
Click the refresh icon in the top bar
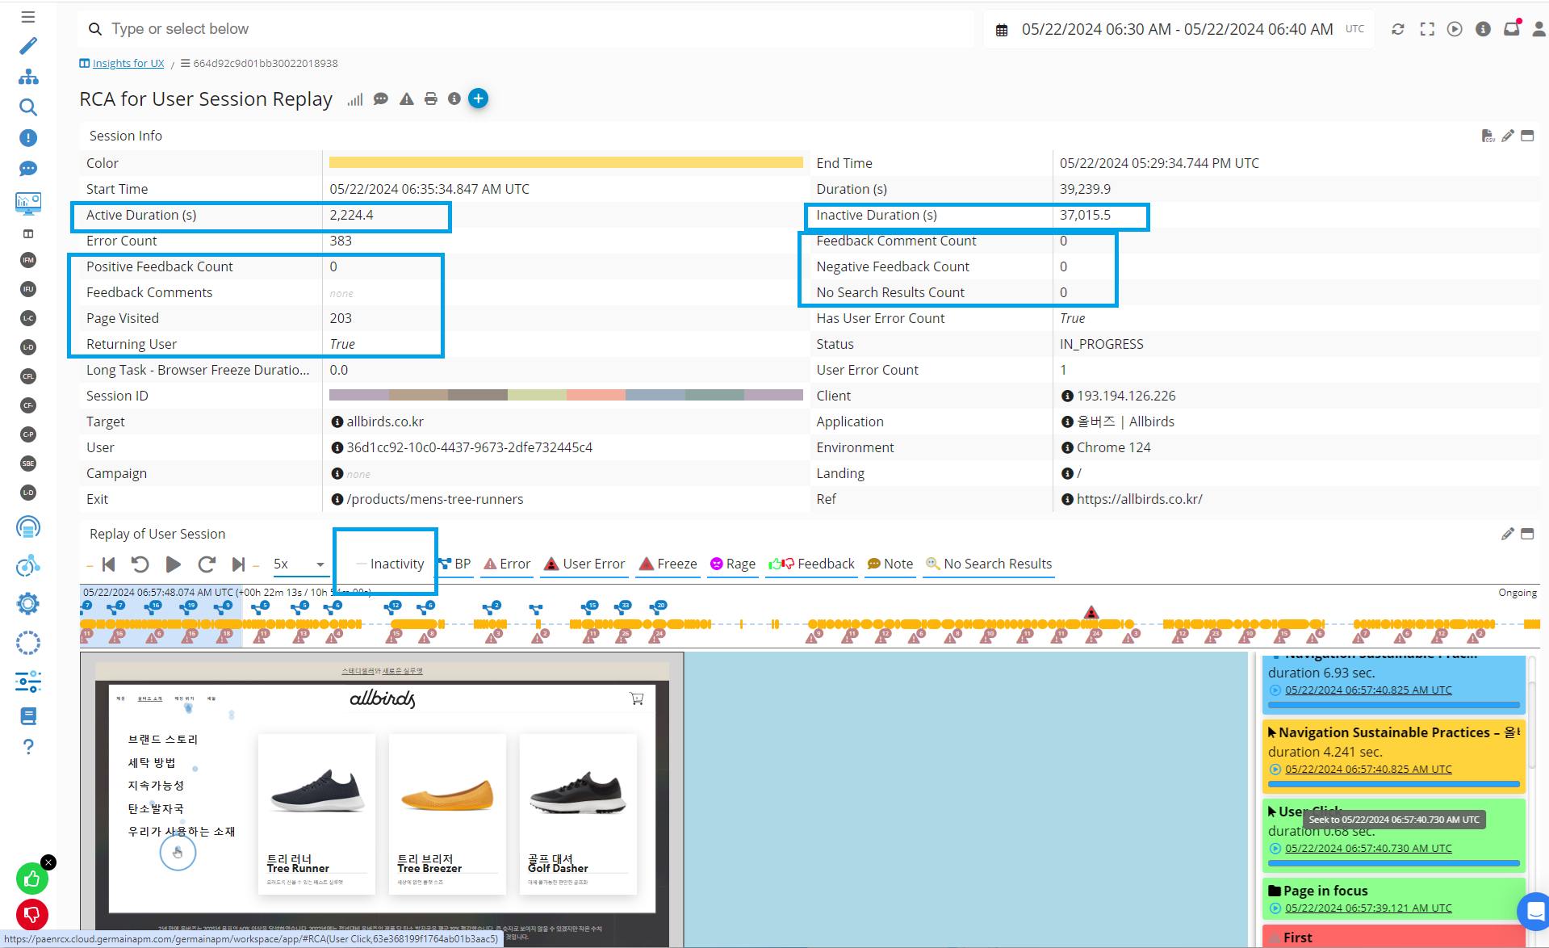(1398, 29)
